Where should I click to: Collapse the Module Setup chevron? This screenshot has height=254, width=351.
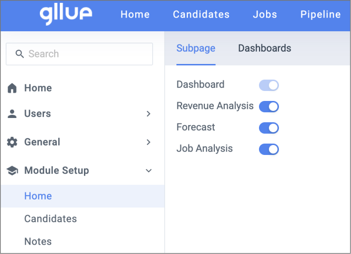148,171
